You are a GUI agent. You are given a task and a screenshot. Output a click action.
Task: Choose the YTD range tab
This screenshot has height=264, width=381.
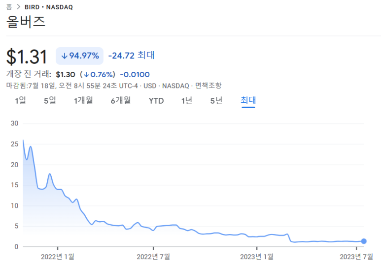(x=156, y=101)
